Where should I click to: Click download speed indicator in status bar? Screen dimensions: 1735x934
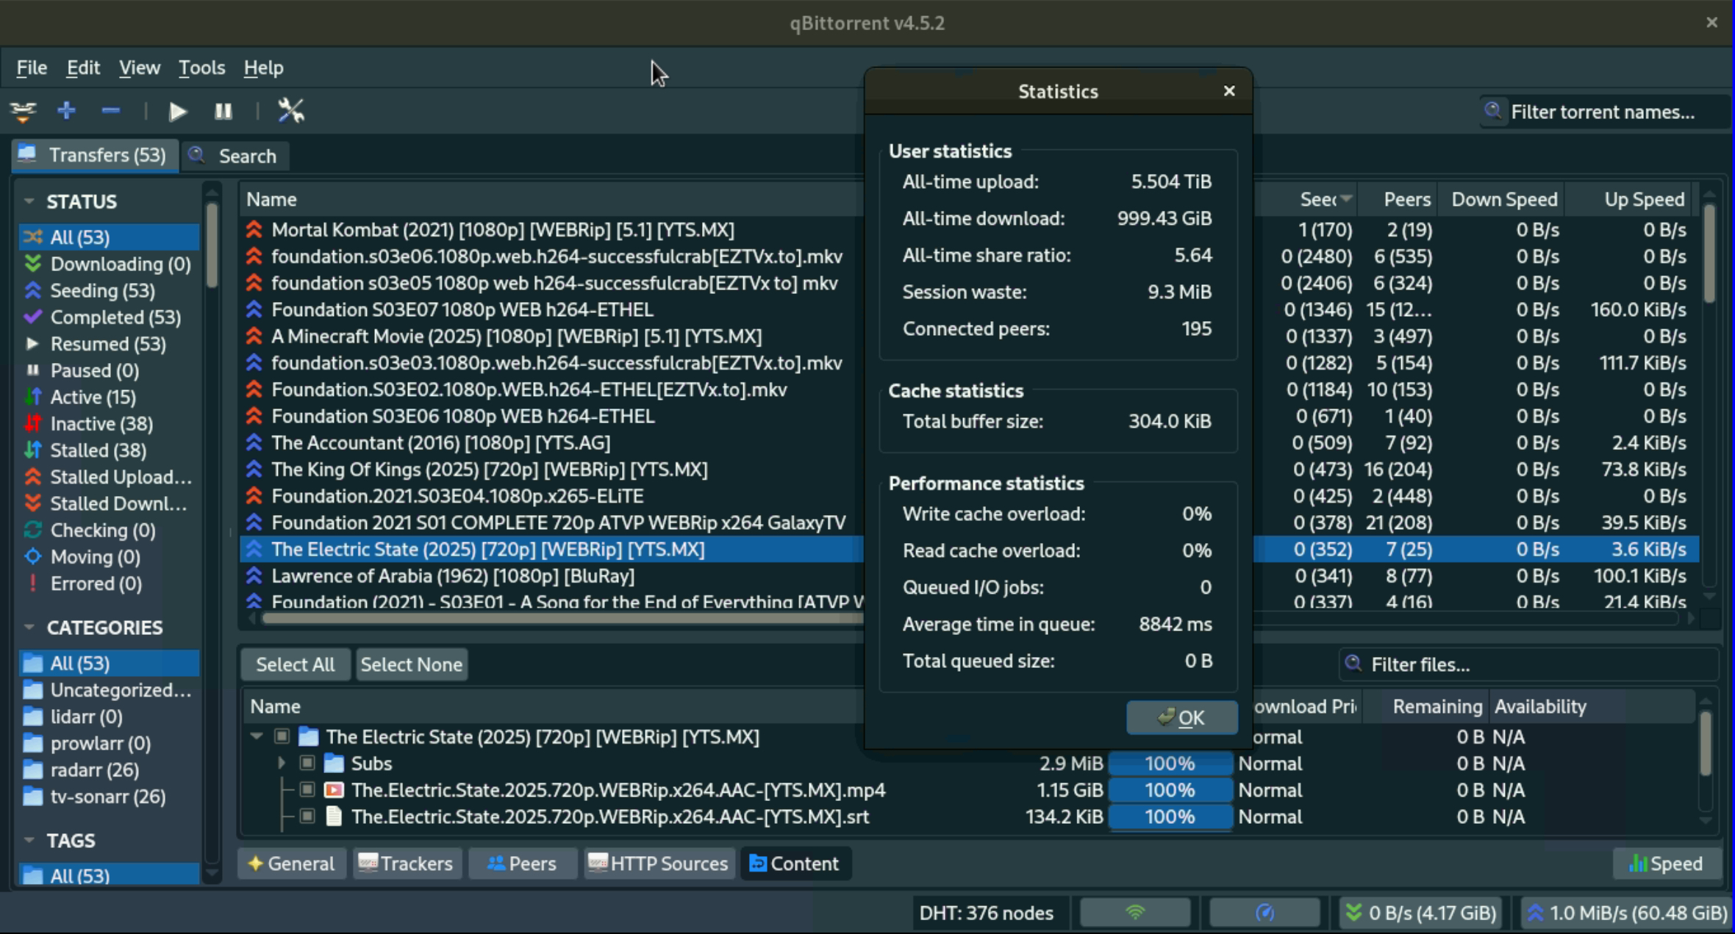1420,913
